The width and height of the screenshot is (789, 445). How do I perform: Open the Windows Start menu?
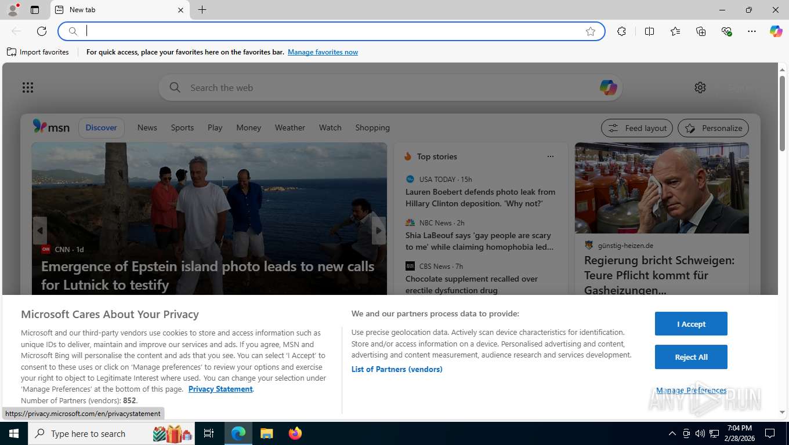[14, 433]
